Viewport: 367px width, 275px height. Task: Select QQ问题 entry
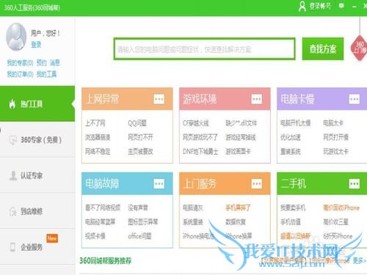pos(137,123)
